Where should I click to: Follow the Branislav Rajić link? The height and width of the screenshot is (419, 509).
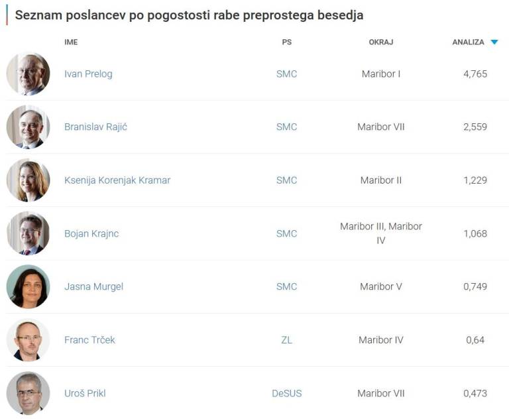[x=95, y=127]
